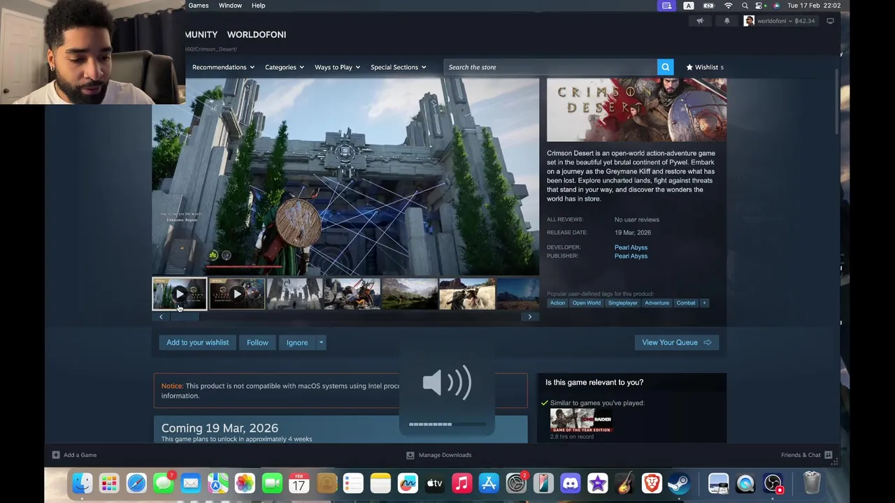Select the Action tag
895x503 pixels.
[x=557, y=302]
